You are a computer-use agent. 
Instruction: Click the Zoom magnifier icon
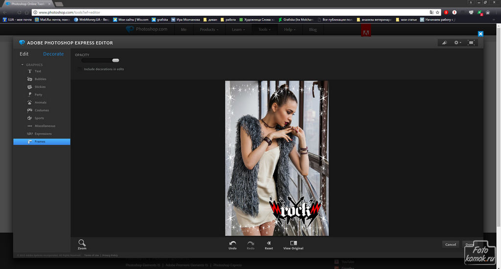pyautogui.click(x=82, y=243)
